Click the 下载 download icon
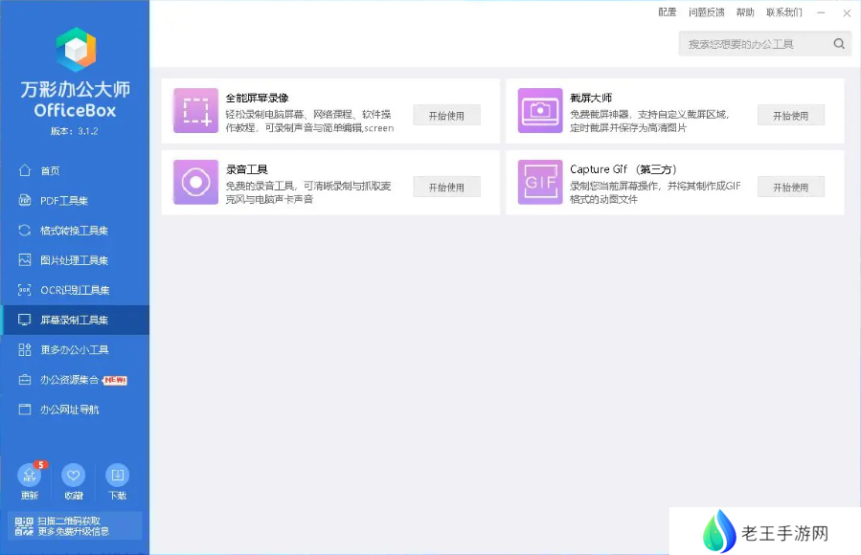 tap(117, 476)
